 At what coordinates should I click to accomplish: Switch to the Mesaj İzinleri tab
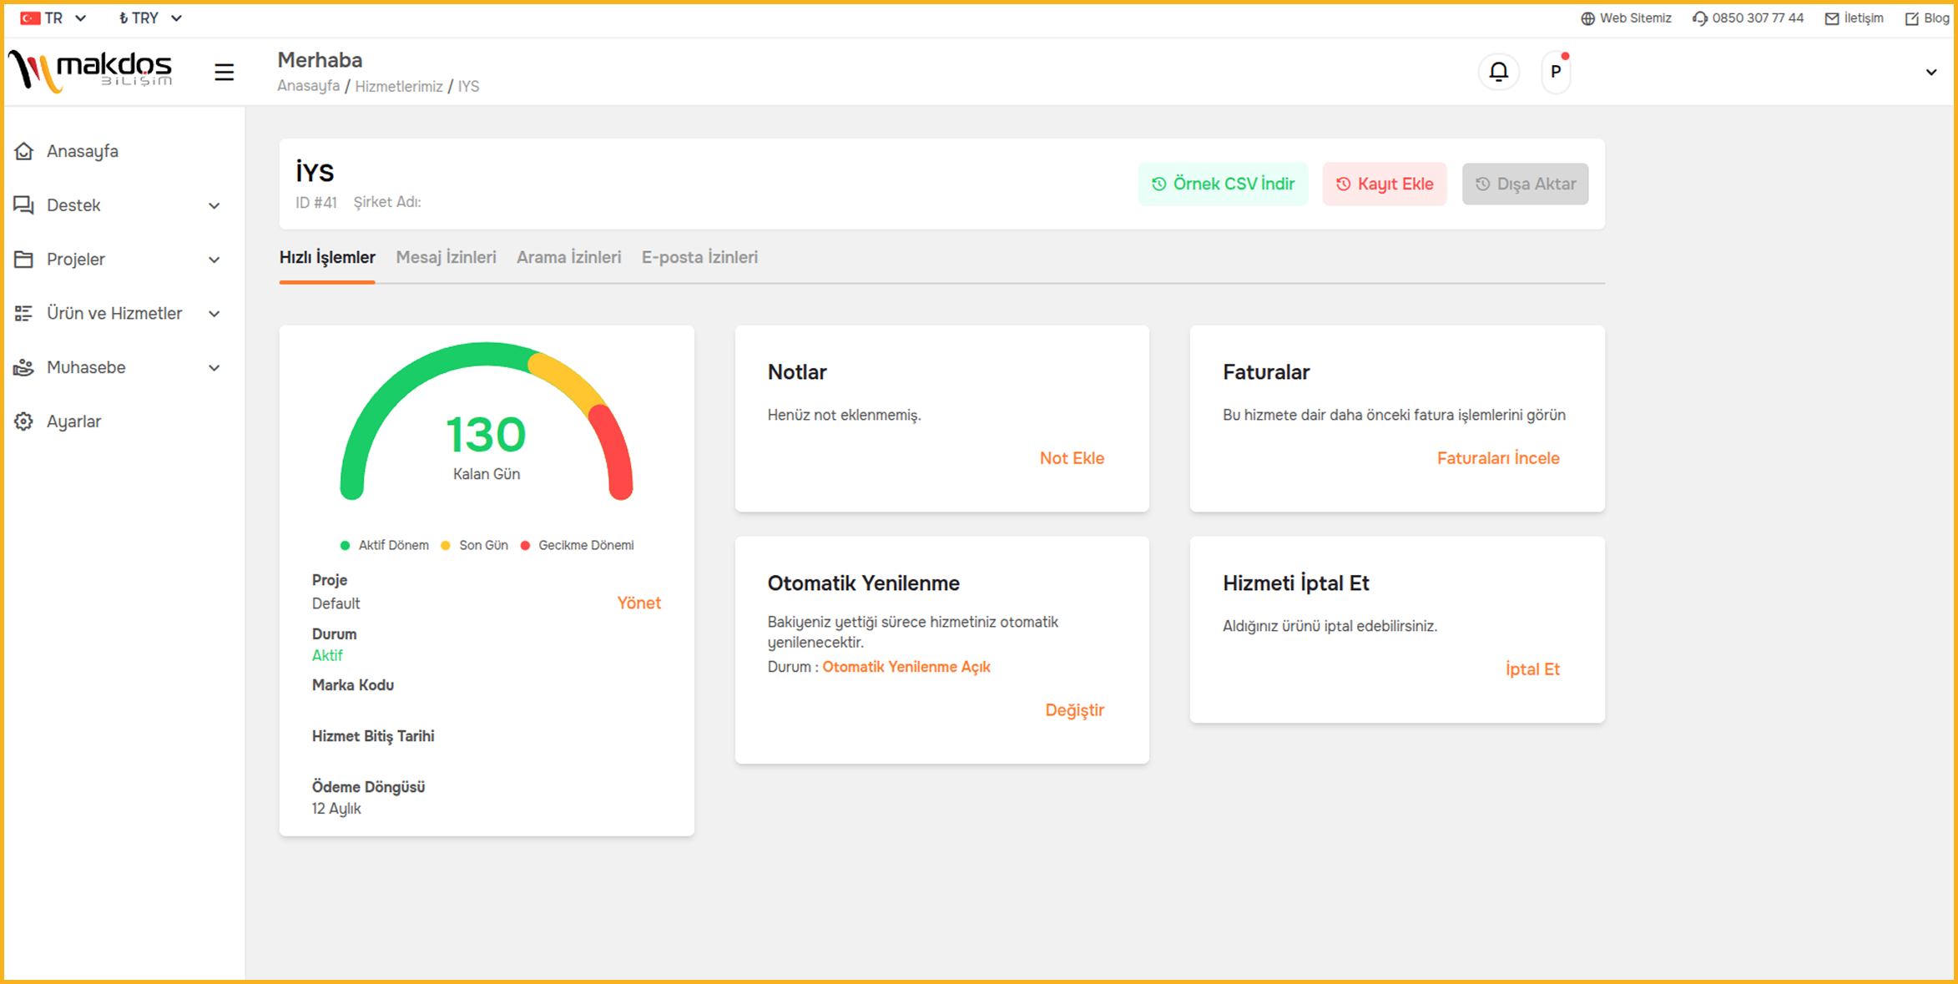(x=446, y=257)
